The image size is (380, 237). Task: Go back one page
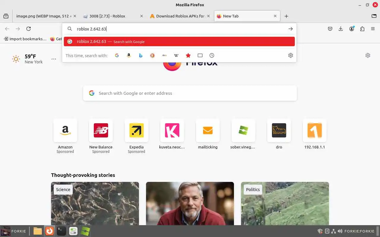coord(7,29)
